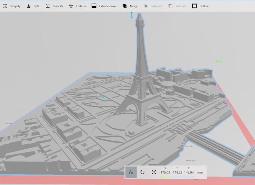Switch to the Scale tool

coord(154,172)
